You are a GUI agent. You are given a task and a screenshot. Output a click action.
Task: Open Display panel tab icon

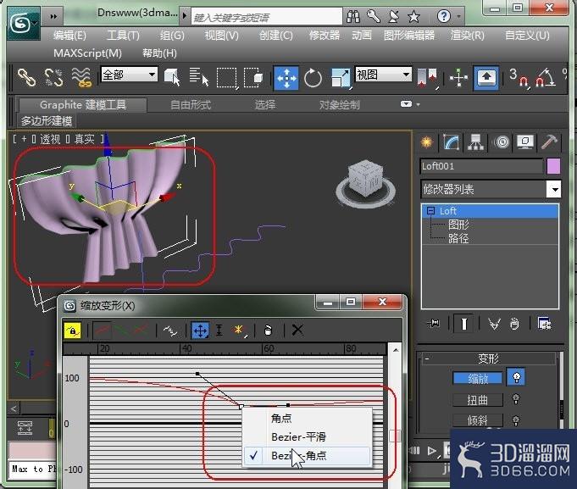(525, 142)
